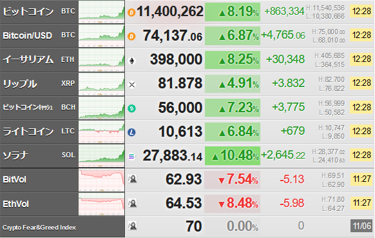375x238 pixels.
Task: Open the ライトコイン LTC mini chart
Action: pos(101,132)
